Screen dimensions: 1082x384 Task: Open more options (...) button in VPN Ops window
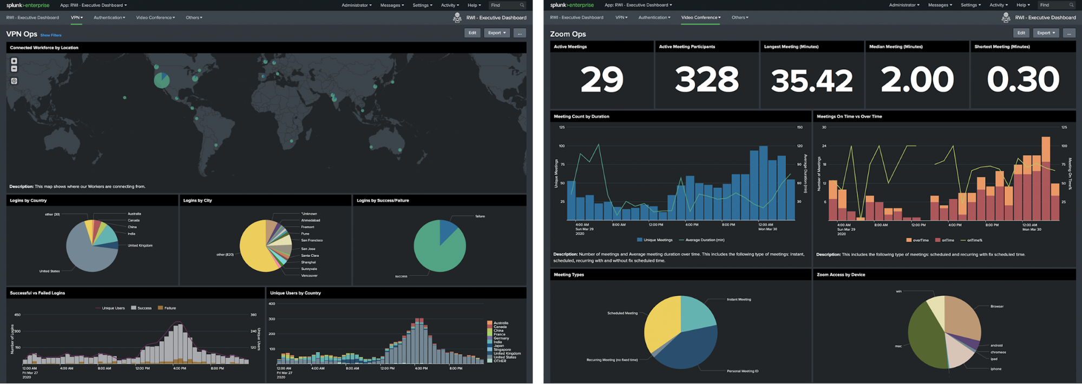[x=520, y=33]
